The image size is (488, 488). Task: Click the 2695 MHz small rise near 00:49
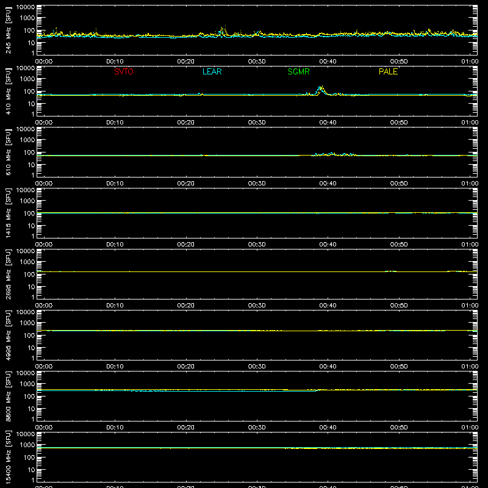[390, 271]
